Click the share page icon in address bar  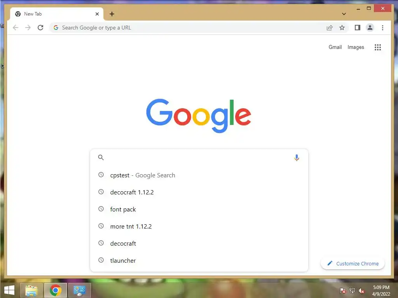(330, 28)
